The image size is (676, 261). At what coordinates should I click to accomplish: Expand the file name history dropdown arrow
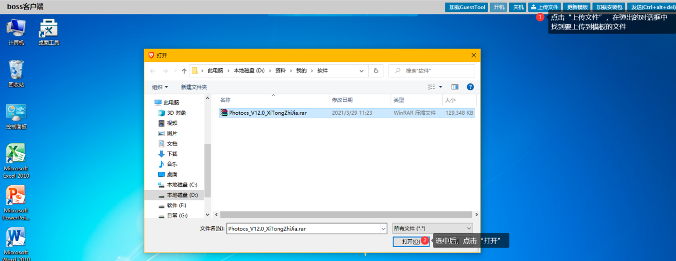click(x=383, y=228)
